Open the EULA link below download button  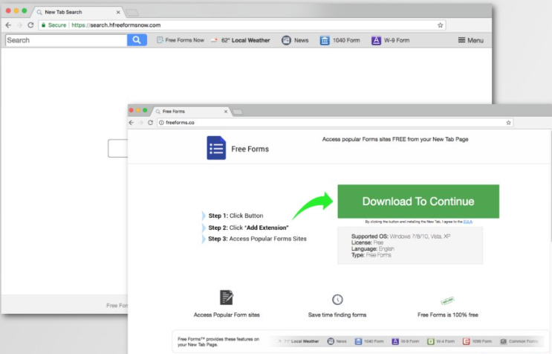pos(467,222)
